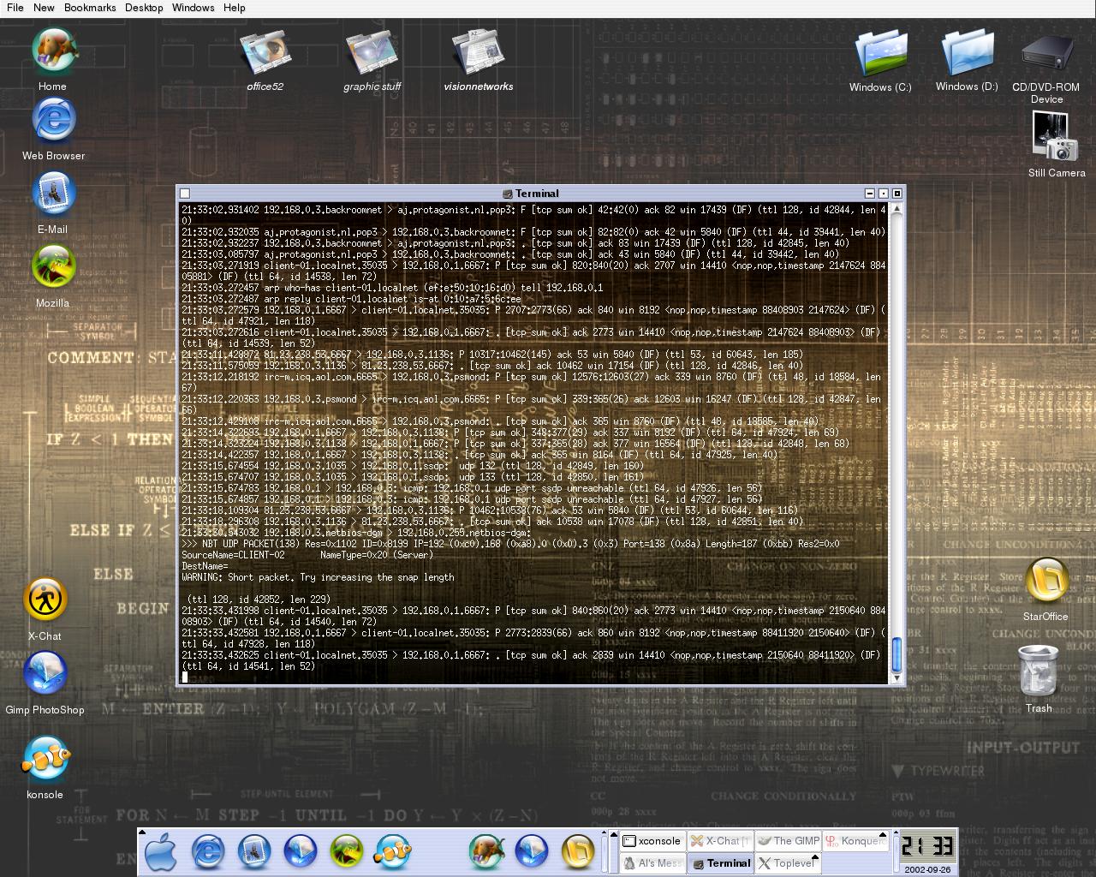Open the Trash icon
Screen dimensions: 1096x877
1038,672
